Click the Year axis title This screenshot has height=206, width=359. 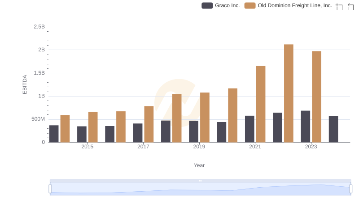click(x=199, y=165)
